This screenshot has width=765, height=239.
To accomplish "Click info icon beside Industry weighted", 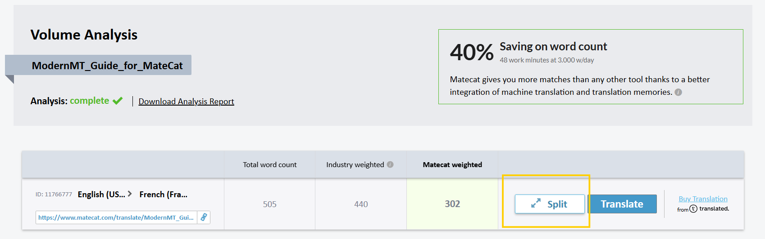I will (390, 164).
